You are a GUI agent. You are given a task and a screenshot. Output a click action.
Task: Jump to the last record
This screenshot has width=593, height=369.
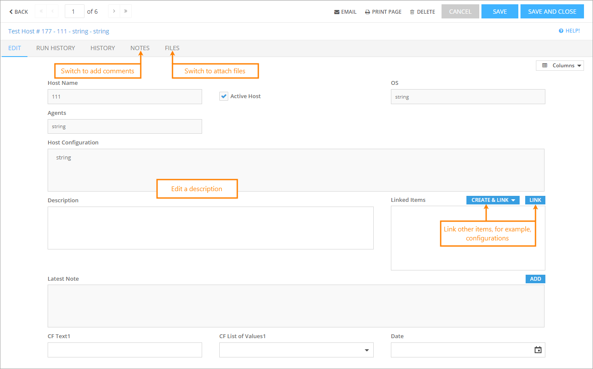click(x=125, y=12)
